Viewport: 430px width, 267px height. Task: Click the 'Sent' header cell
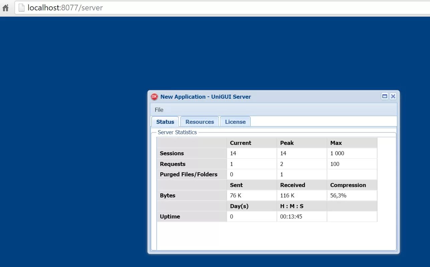[252, 185]
